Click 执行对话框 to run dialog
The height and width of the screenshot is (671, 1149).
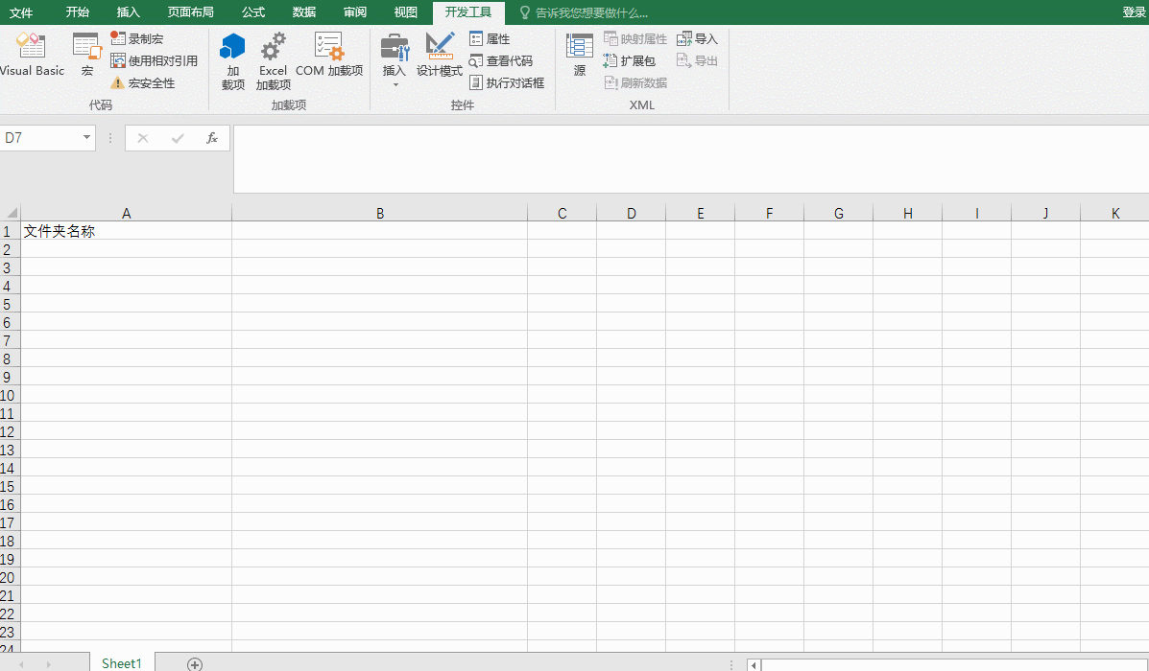(x=510, y=82)
